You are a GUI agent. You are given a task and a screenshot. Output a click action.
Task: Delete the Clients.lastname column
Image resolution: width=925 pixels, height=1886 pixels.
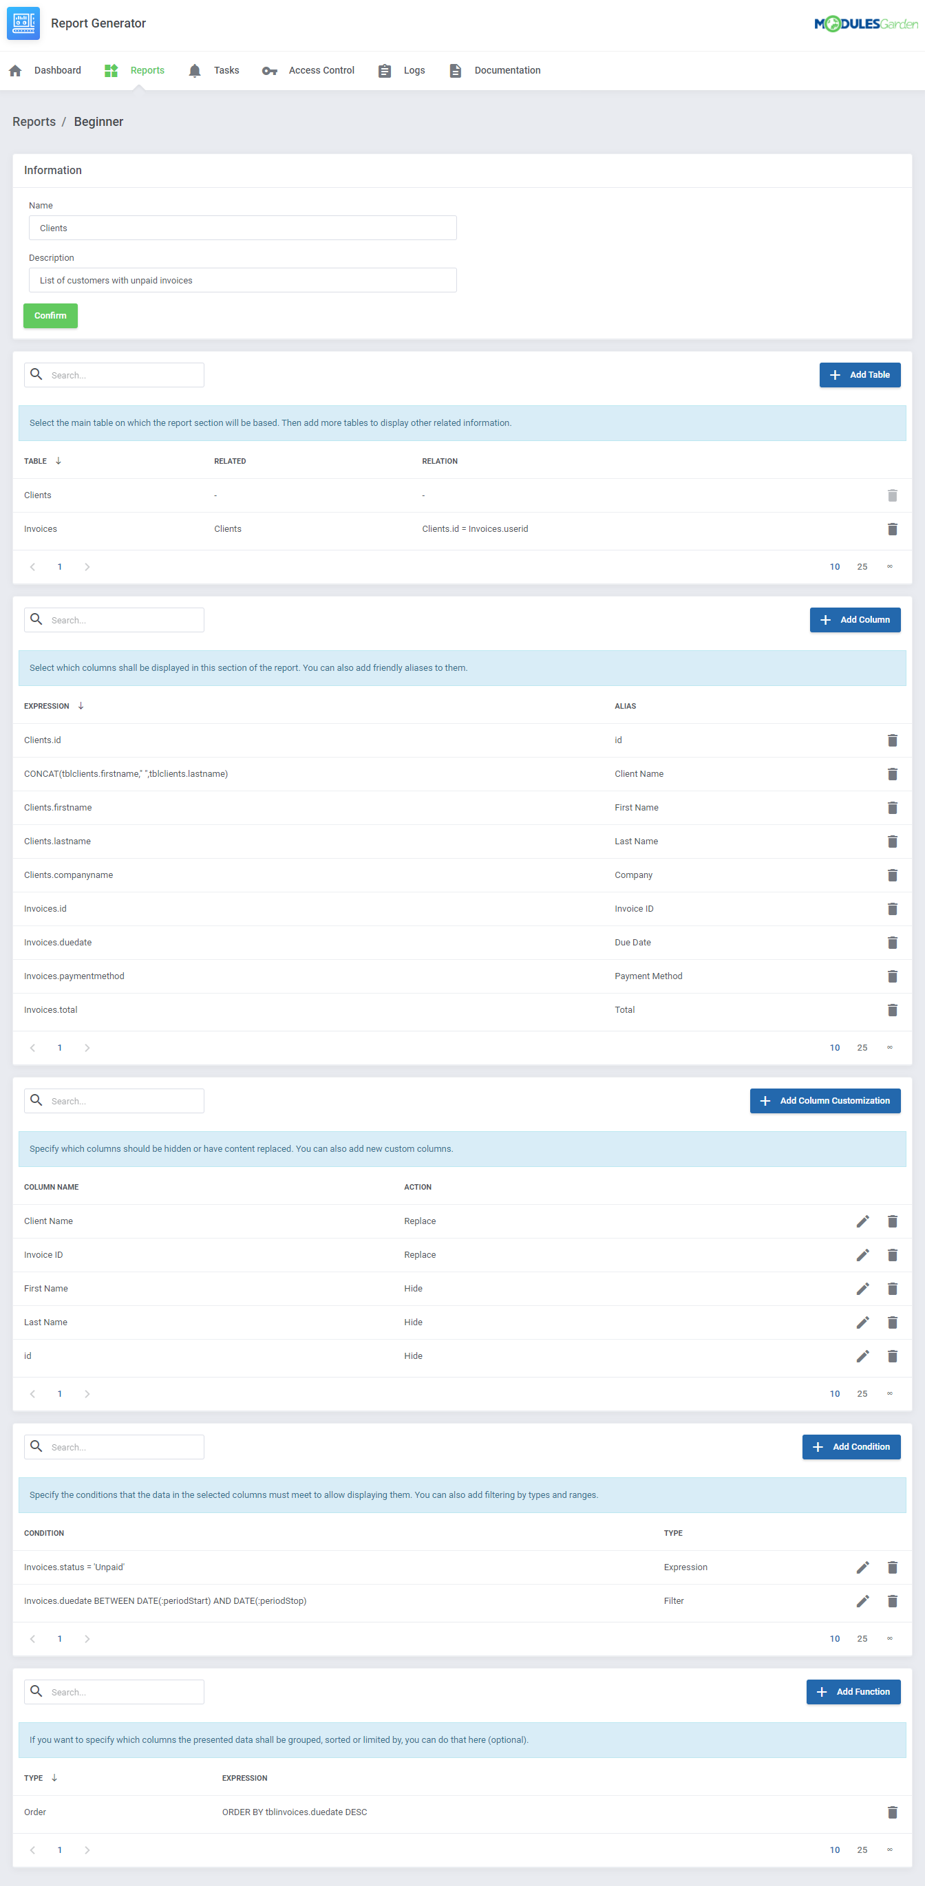click(x=892, y=842)
